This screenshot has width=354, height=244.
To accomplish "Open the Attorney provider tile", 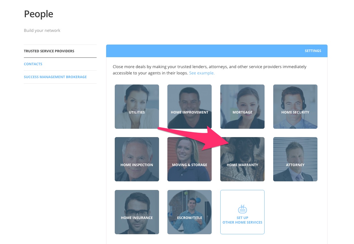I will click(x=295, y=159).
